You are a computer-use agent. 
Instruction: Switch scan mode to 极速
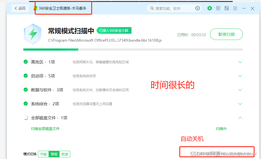(x=65, y=154)
